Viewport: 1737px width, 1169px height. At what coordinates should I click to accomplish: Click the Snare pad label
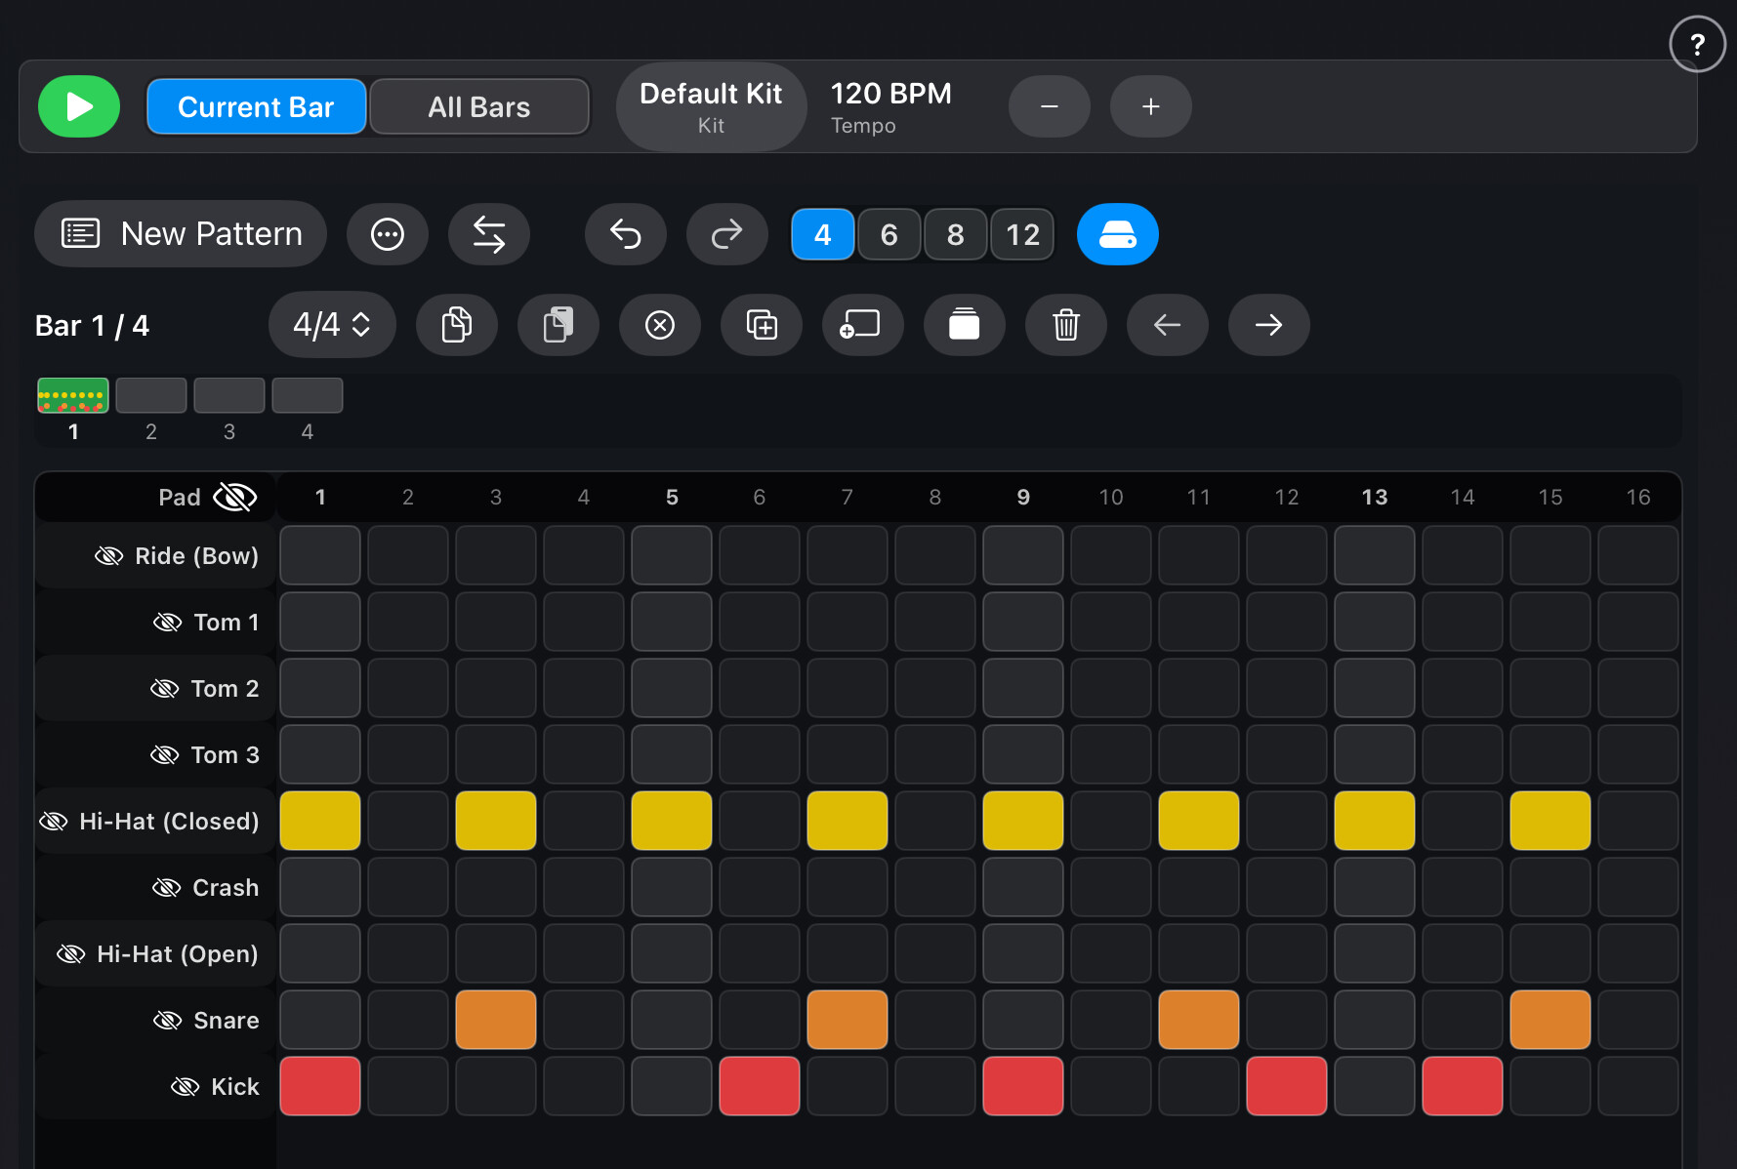pyautogui.click(x=227, y=1021)
